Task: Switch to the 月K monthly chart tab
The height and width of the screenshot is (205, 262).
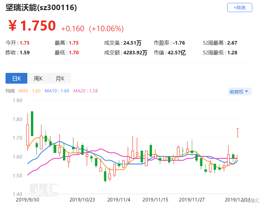Action: tap(60, 78)
